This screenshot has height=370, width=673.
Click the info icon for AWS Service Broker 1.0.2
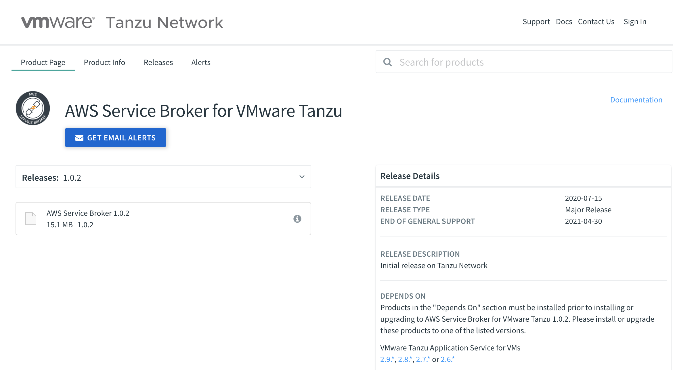click(x=297, y=219)
